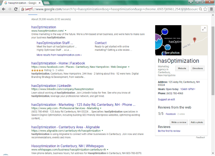Open the hasOptimization main search result

pos(44,27)
